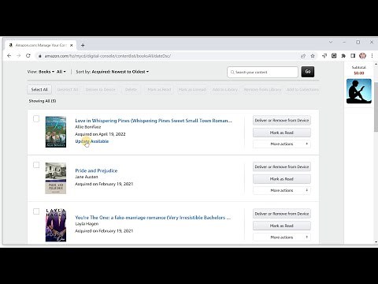The image size is (378, 284).
Task: Check the You're The One book checkbox
Action: [36, 211]
